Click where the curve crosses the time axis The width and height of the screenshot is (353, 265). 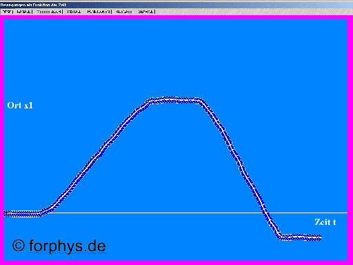point(266,213)
